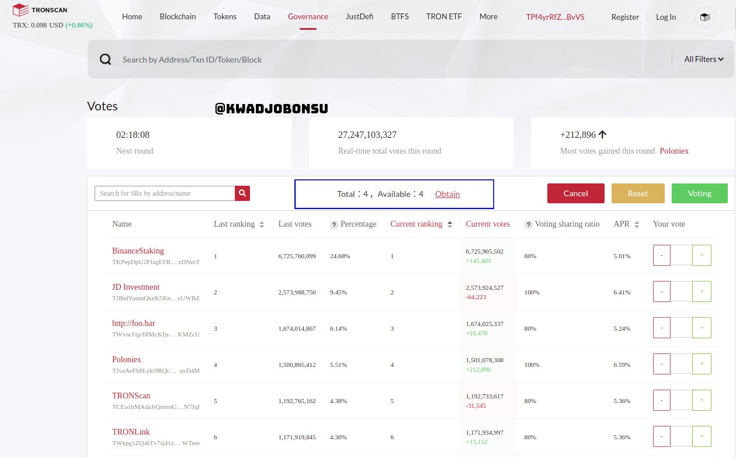Click wallet address TPf4yrRfZ...BvVS
736x458 pixels.
pos(555,17)
